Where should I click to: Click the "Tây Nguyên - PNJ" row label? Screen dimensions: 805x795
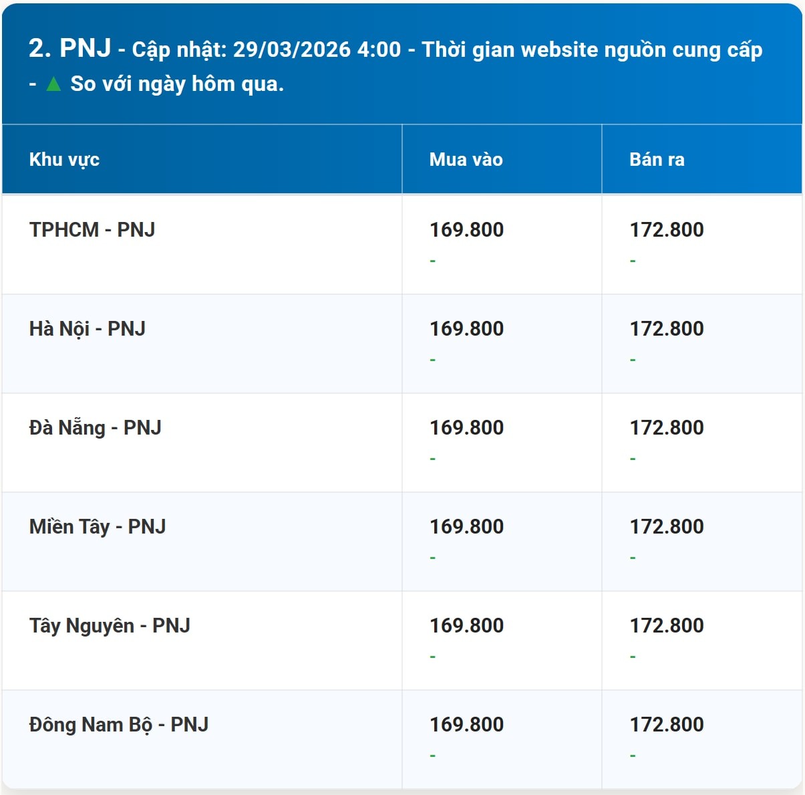(x=110, y=625)
